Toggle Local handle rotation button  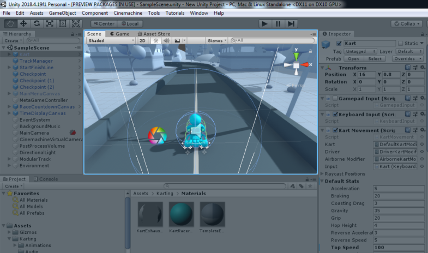[x=130, y=24]
